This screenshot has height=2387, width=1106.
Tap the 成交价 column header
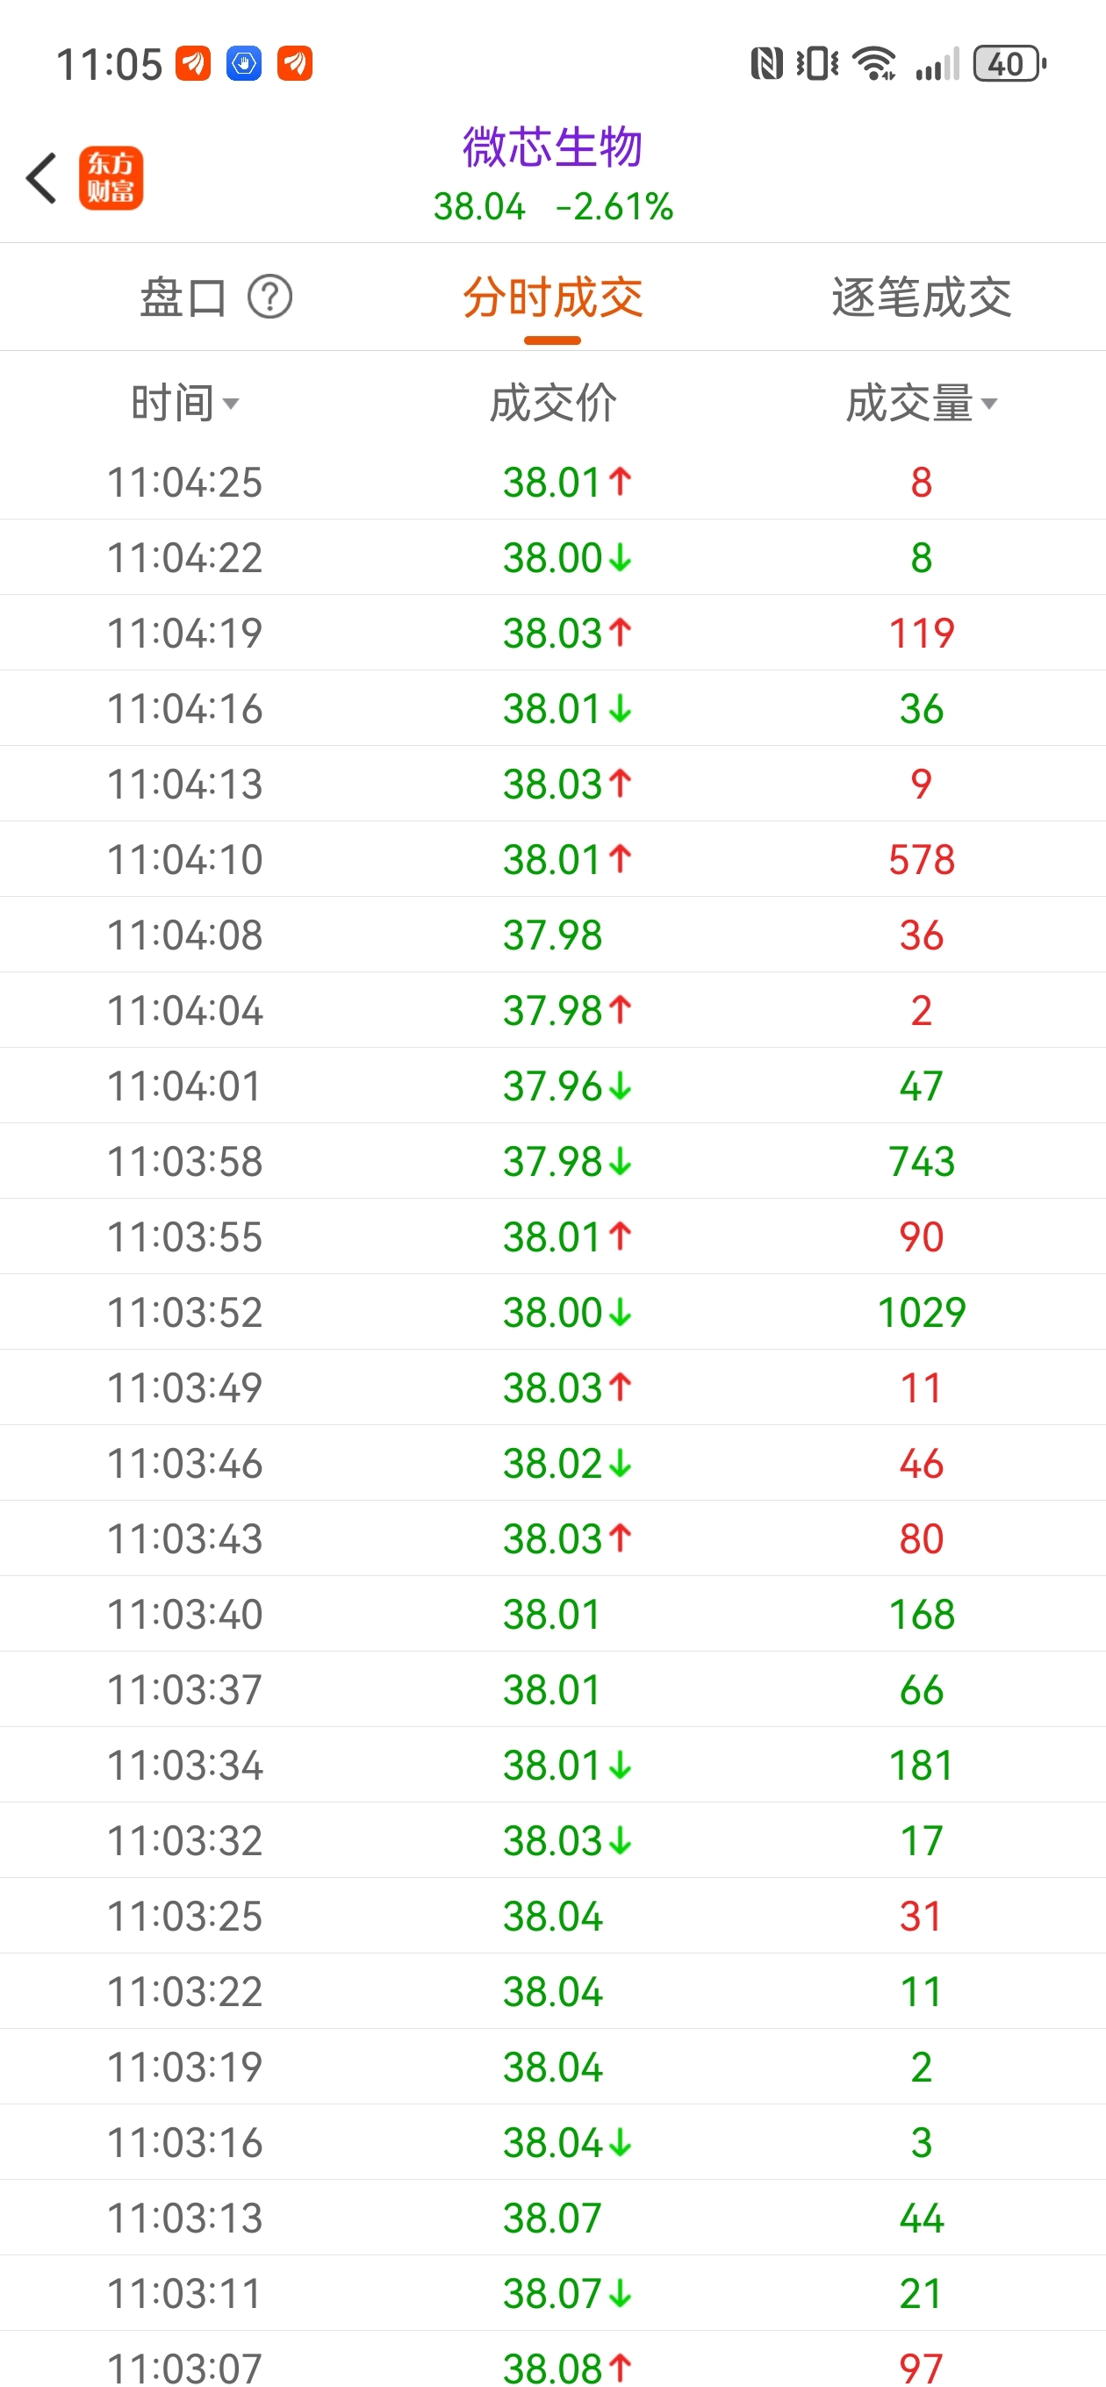point(552,403)
